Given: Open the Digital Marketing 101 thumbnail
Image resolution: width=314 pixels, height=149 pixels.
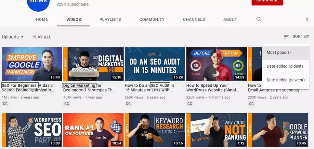Looking at the screenshot, I should point(93,64).
